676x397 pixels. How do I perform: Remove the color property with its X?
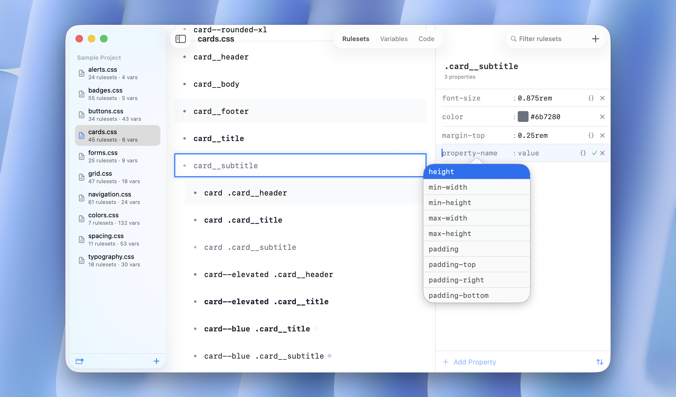(602, 117)
